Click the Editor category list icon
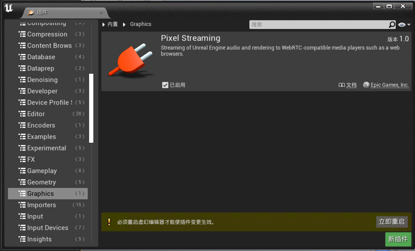 (22, 114)
